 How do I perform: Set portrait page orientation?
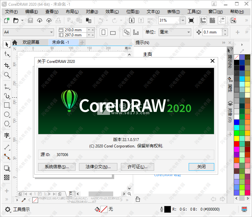pos(104,32)
